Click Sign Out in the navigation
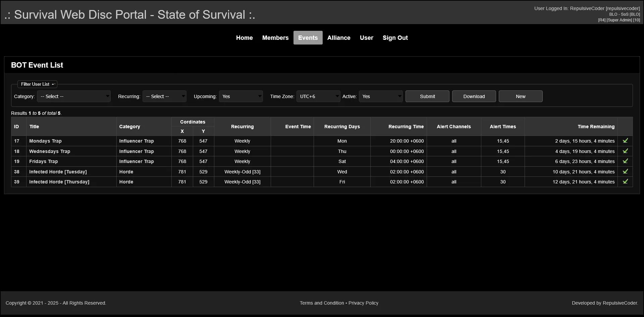 pos(395,38)
